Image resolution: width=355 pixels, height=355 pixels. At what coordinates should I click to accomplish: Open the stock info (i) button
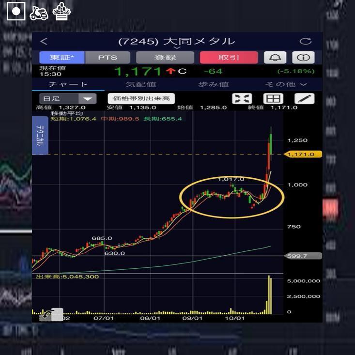(303, 58)
